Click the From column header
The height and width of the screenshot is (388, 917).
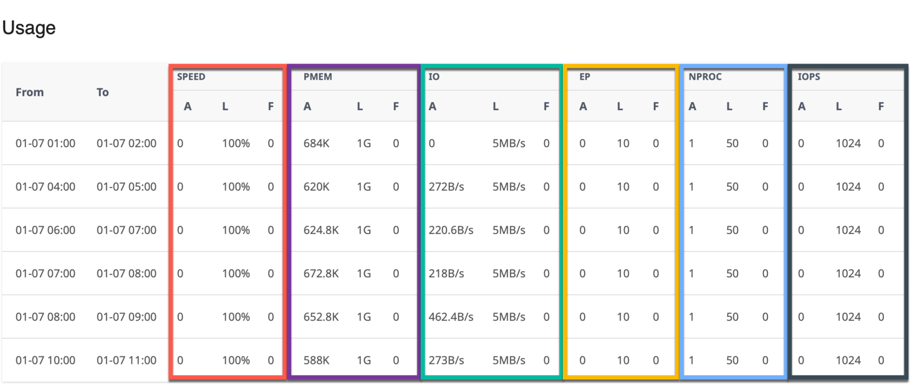(30, 92)
